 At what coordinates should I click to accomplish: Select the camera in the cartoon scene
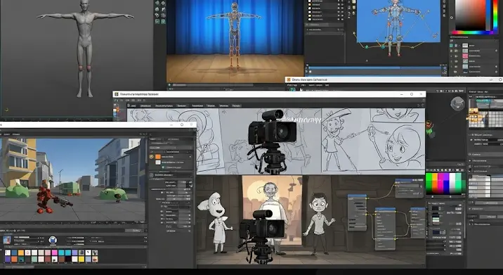262,236
